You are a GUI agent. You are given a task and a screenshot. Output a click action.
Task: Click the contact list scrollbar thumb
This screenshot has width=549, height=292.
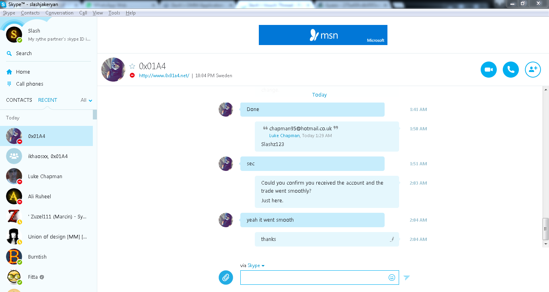pyautogui.click(x=95, y=115)
